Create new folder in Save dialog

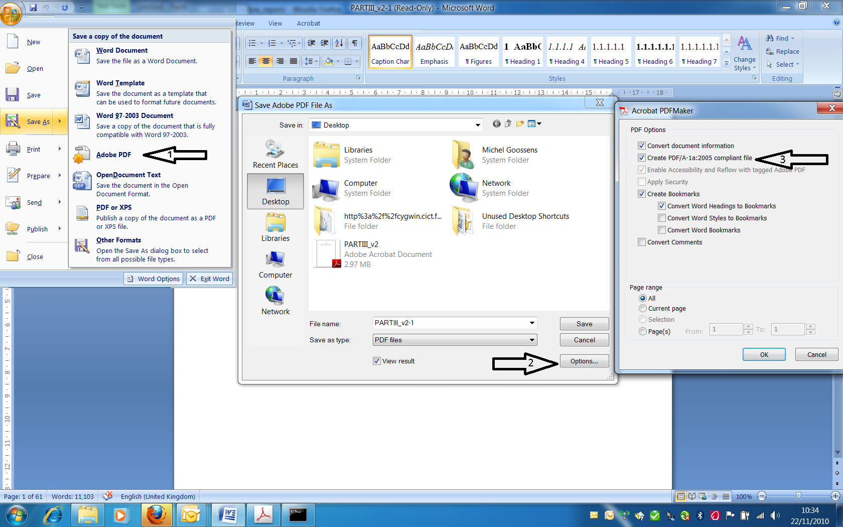[520, 124]
